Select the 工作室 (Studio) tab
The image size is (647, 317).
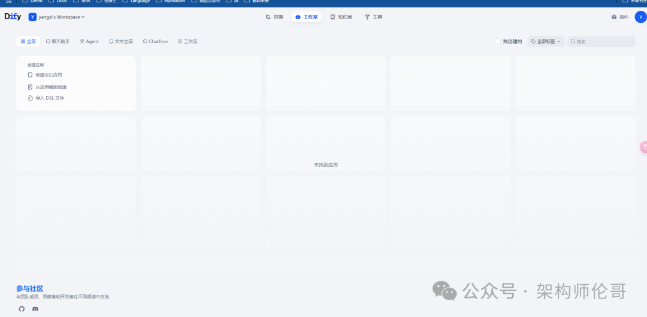coord(307,17)
